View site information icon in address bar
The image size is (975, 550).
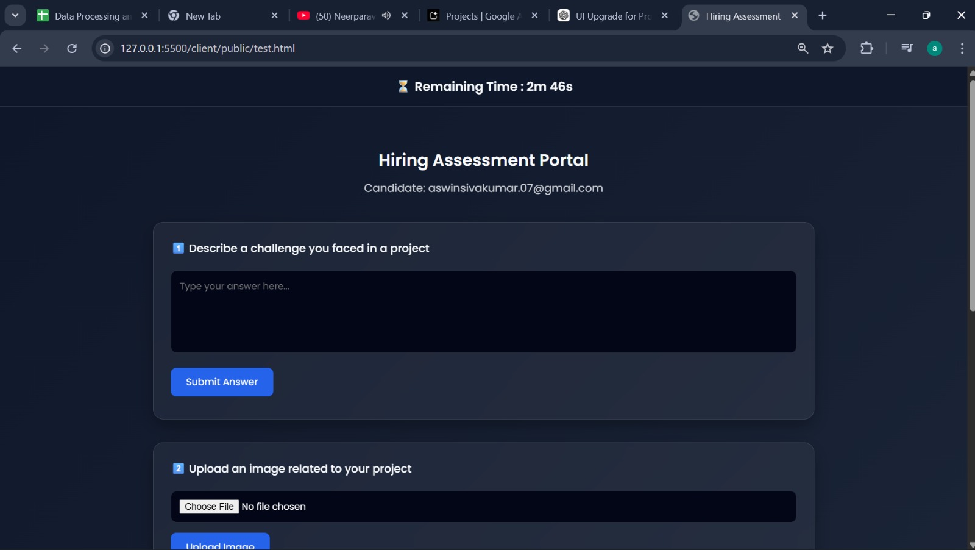coord(105,48)
